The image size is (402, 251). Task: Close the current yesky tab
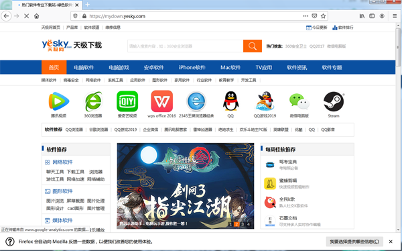coord(77,5)
